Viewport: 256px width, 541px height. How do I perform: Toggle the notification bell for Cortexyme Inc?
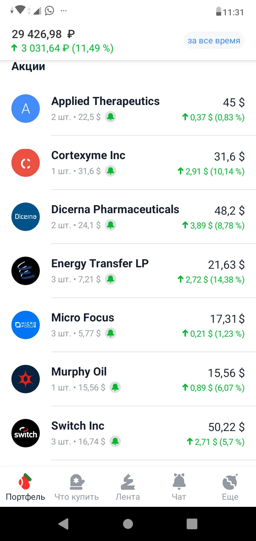point(111,171)
